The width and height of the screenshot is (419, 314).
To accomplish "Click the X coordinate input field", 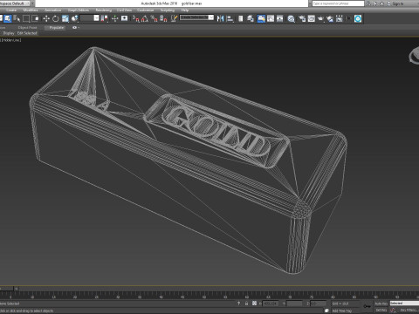I will click(x=271, y=304).
